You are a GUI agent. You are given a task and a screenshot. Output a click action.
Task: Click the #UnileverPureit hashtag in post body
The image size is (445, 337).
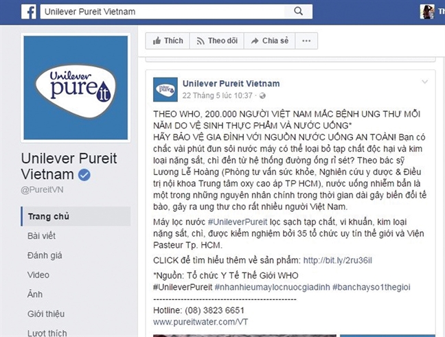[x=238, y=222]
